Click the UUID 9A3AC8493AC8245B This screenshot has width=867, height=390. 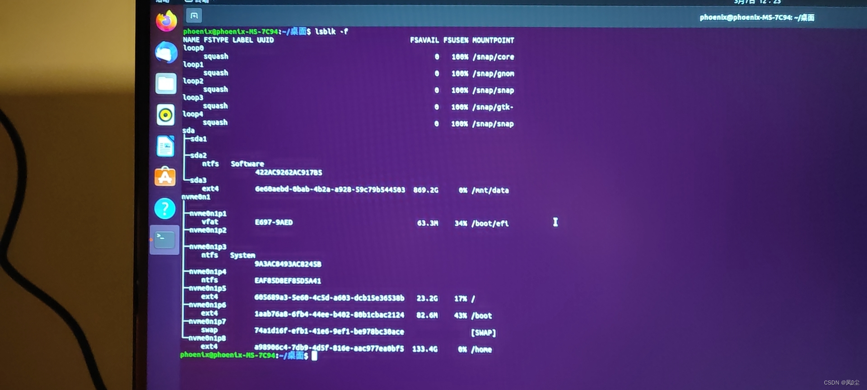[x=288, y=264]
